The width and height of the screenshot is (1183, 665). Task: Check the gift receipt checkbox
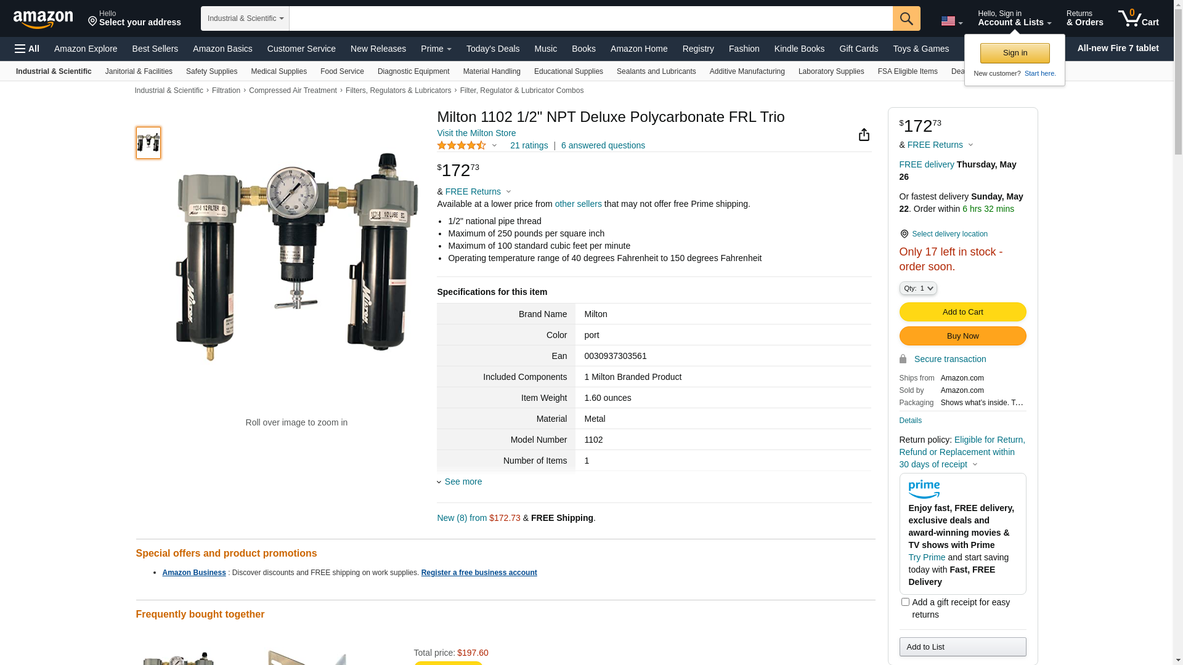[905, 602]
